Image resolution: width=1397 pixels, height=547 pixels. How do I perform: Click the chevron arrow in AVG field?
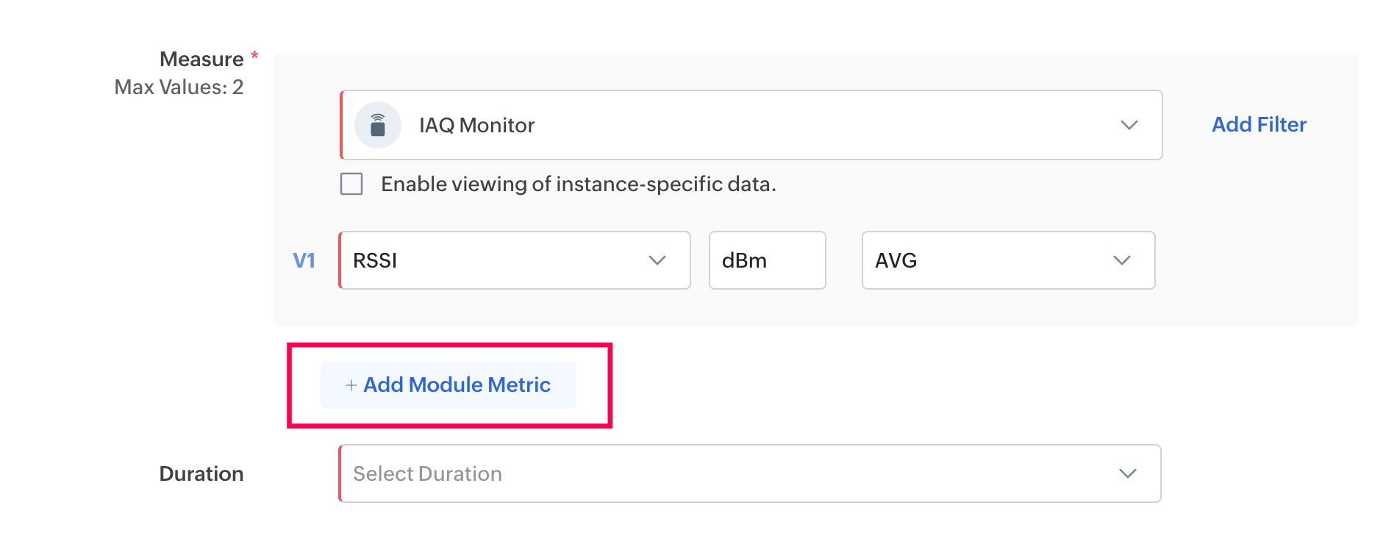(1121, 260)
